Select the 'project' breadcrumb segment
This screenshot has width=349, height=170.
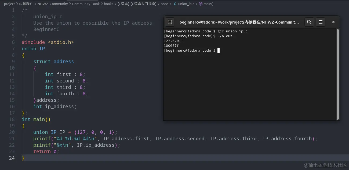(9, 4)
